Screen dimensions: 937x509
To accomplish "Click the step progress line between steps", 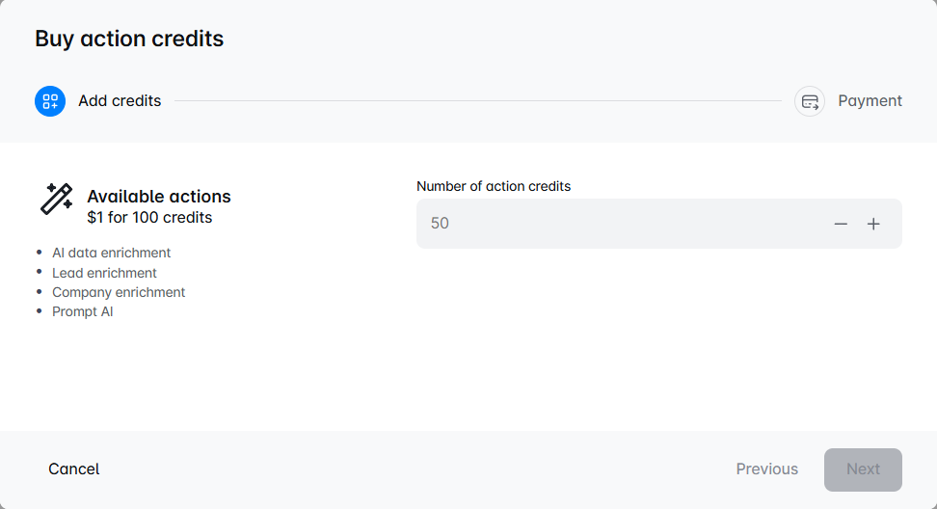I will coord(477,101).
